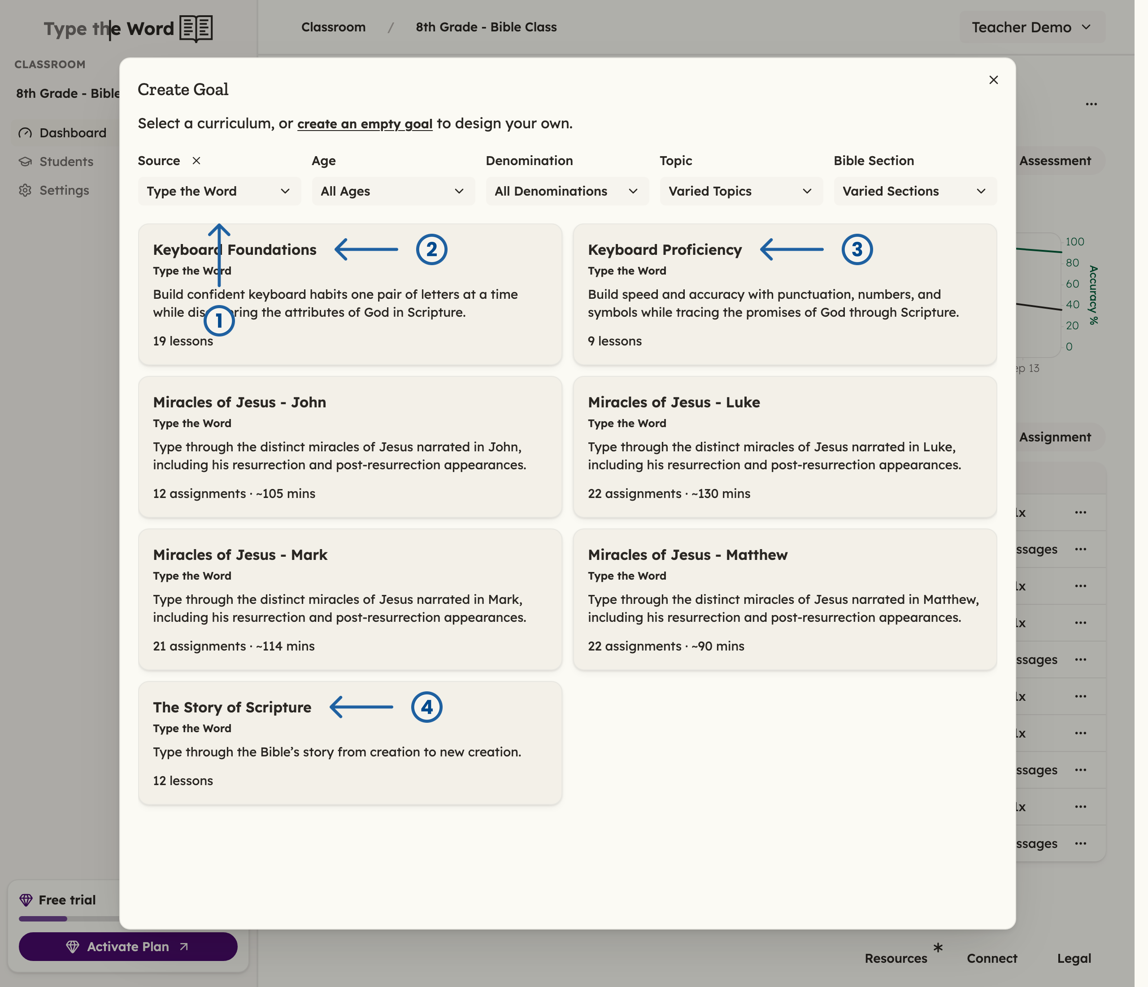Image resolution: width=1148 pixels, height=987 pixels.
Task: Click the Settings gear icon in sidebar
Action: tap(25, 191)
